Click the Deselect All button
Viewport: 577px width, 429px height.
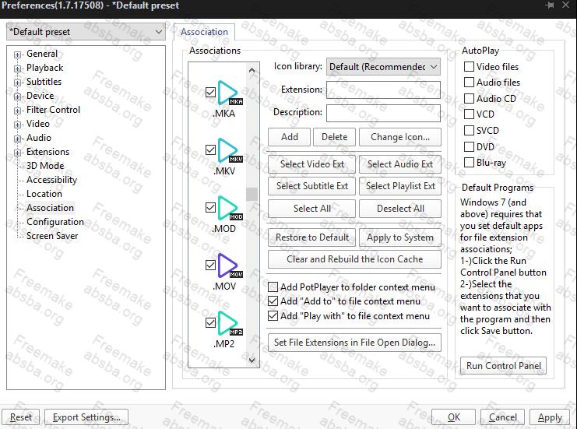(400, 209)
